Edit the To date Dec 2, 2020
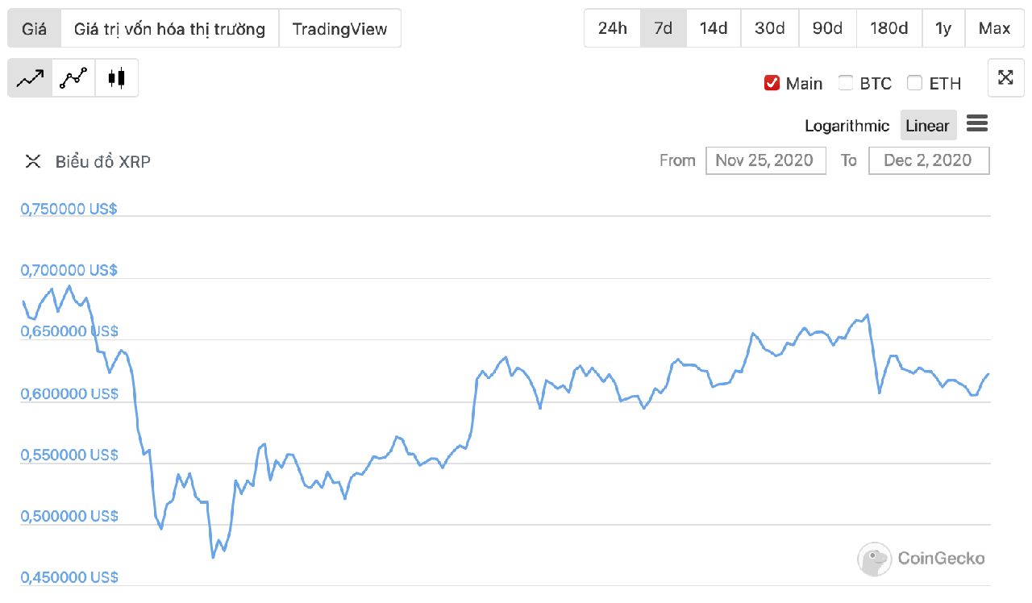The height and width of the screenshot is (603, 1032). point(929,160)
